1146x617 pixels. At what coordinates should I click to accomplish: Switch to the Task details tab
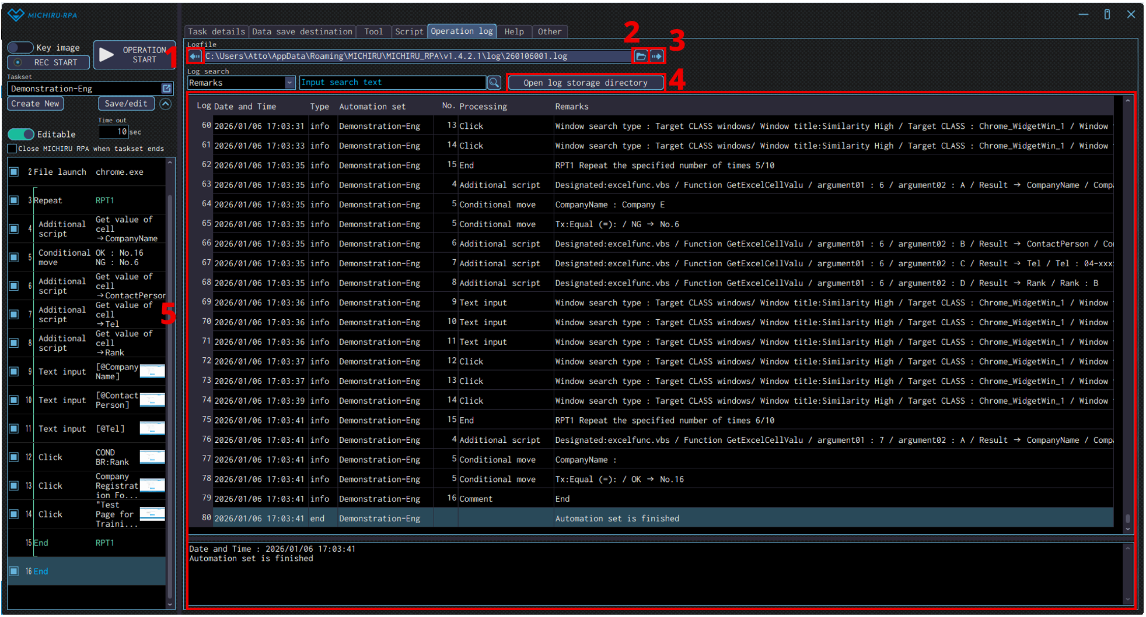point(216,31)
